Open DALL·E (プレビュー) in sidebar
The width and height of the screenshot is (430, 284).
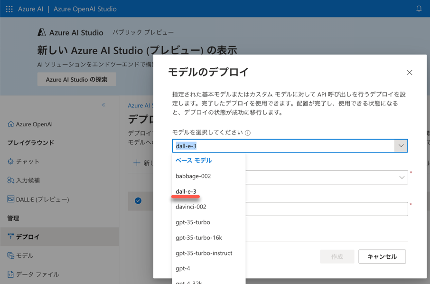pos(43,199)
